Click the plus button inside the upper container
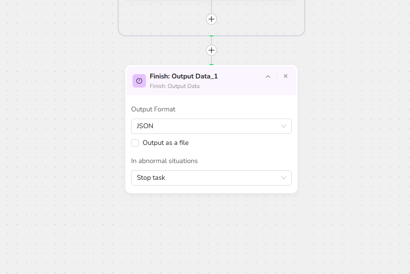The height and width of the screenshot is (274, 410). coord(211,19)
